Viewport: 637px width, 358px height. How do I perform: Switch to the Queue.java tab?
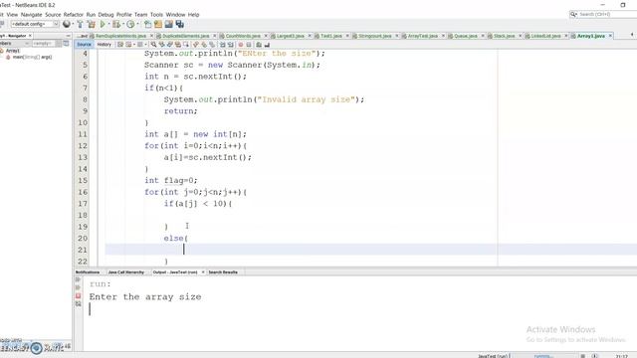tap(466, 36)
